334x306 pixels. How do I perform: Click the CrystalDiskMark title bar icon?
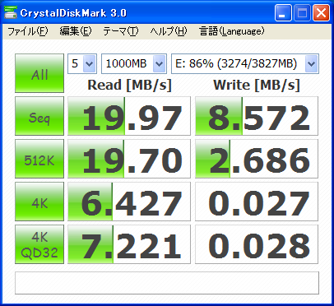(11, 12)
